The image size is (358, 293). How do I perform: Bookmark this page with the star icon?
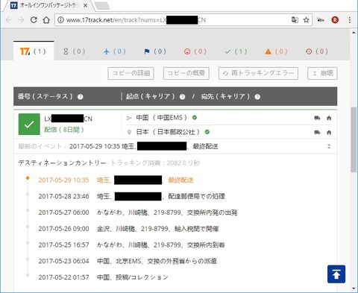pos(307,20)
